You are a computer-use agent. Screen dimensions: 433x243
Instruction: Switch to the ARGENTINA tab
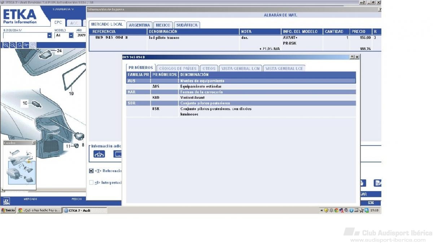pyautogui.click(x=139, y=25)
